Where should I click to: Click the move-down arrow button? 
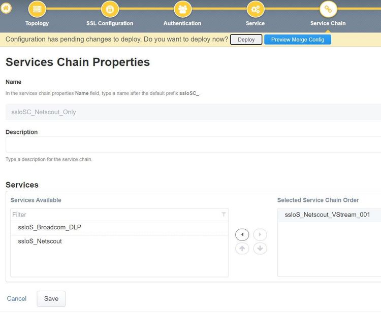(260, 249)
